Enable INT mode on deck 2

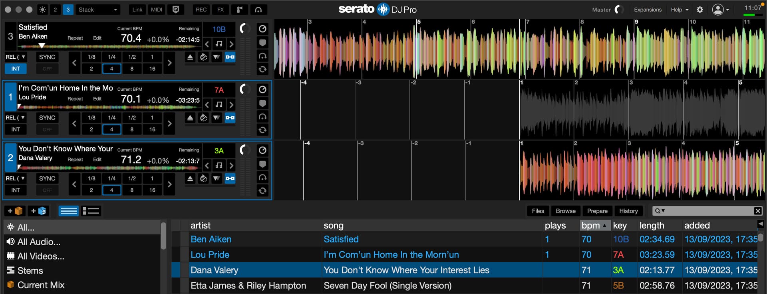(x=16, y=190)
